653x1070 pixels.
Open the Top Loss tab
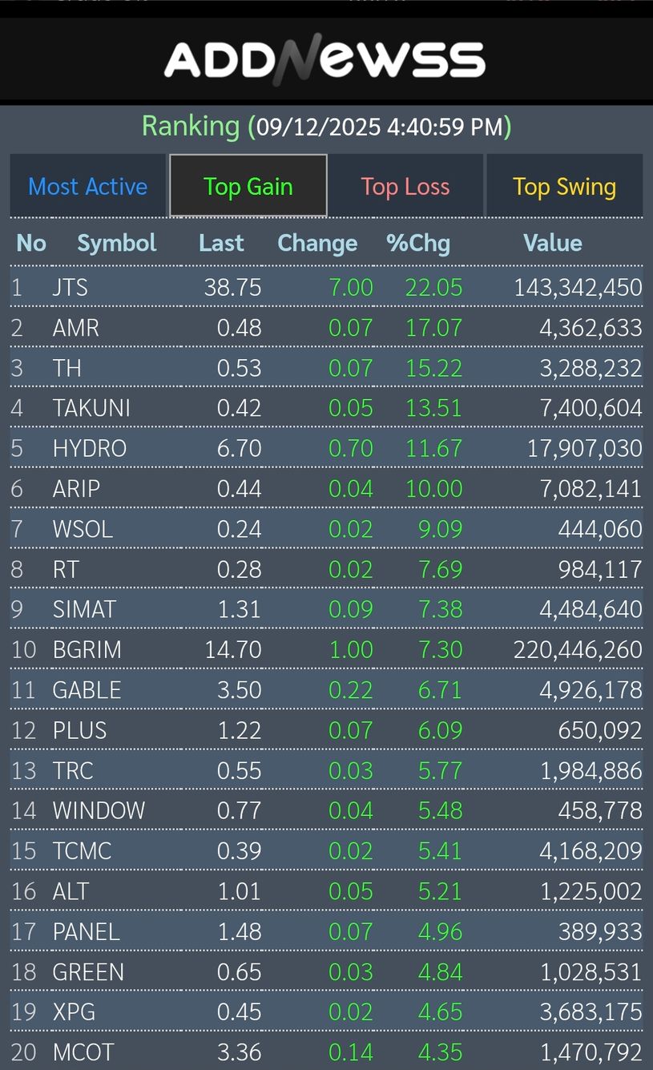coord(405,187)
